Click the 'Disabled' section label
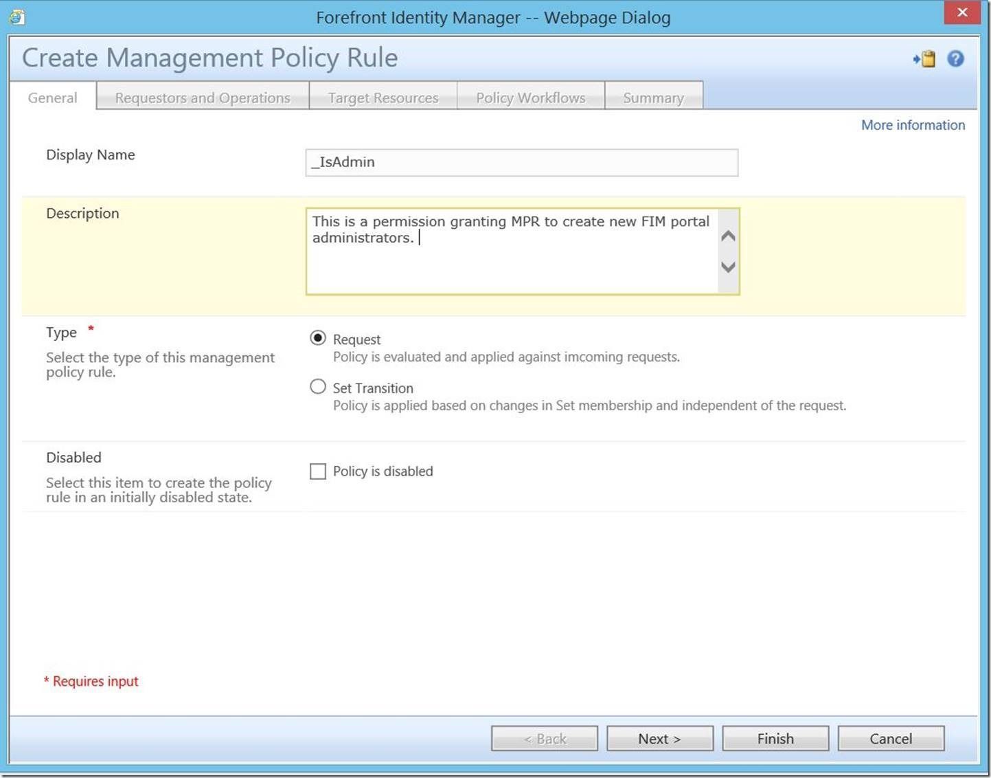This screenshot has height=778, width=991. click(x=73, y=458)
